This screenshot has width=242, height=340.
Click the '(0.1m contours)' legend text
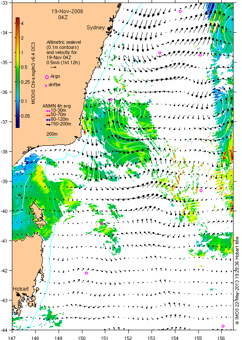pyautogui.click(x=62, y=47)
